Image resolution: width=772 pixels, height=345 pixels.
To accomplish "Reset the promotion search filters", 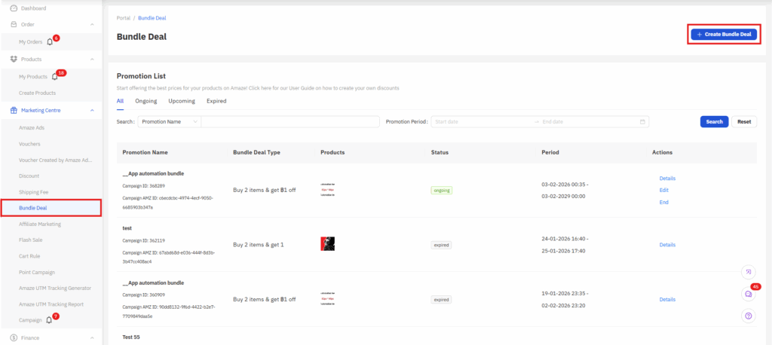I will click(743, 121).
